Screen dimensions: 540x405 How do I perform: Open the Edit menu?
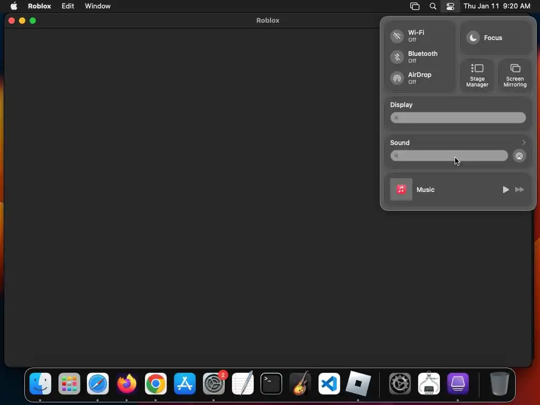pyautogui.click(x=68, y=6)
